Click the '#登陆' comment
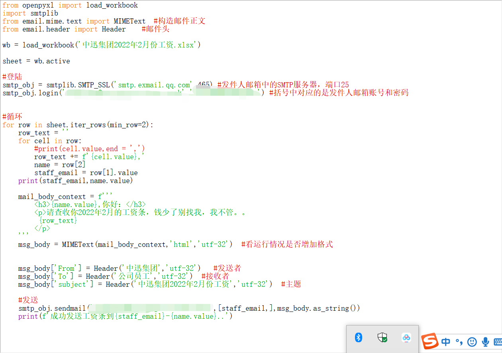 pyautogui.click(x=12, y=77)
